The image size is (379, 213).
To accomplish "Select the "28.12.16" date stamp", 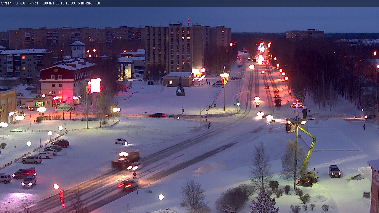I will coord(62,3).
